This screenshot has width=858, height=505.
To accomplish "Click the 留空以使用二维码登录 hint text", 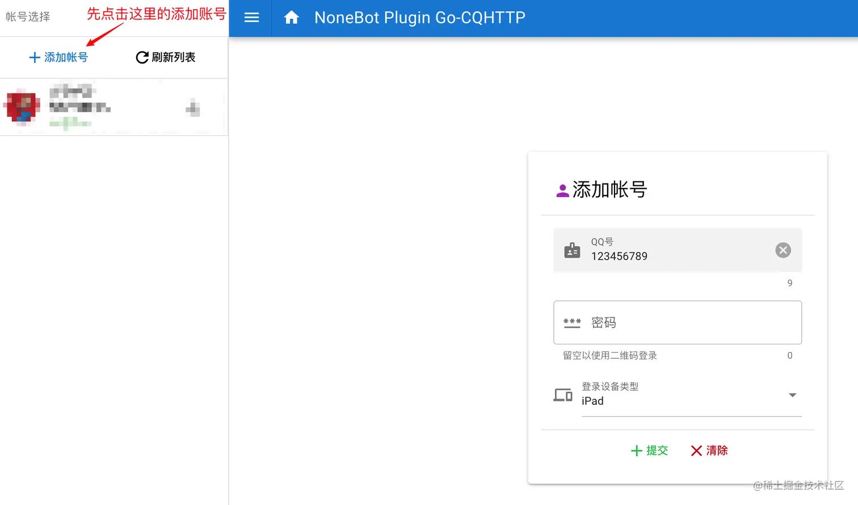I will 610,355.
